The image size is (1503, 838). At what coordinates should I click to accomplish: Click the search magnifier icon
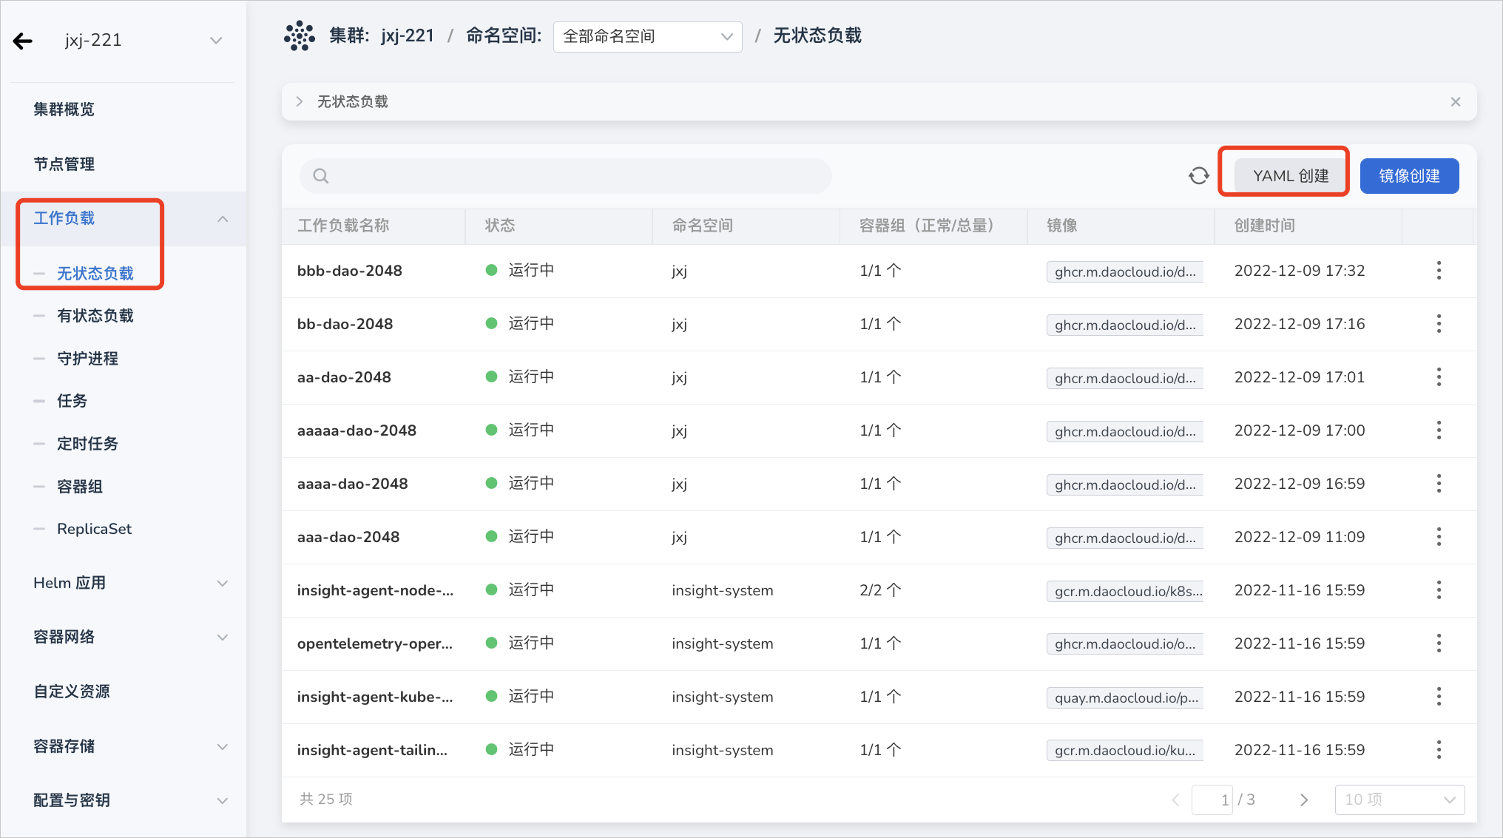pos(320,176)
